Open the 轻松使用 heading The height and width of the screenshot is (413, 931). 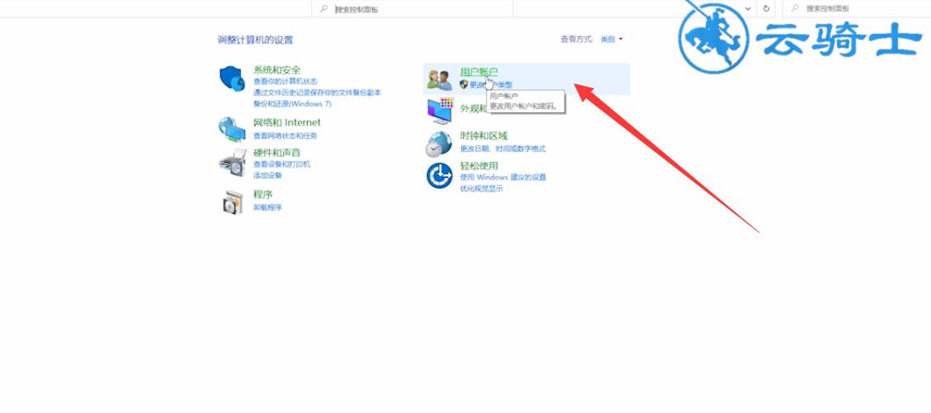[480, 166]
